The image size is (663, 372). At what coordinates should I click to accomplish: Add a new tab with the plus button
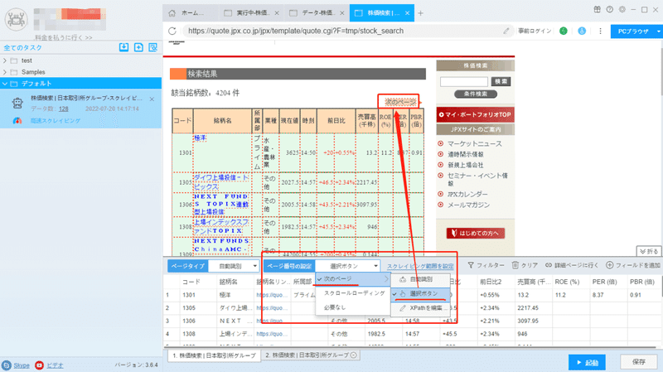pyautogui.click(x=420, y=13)
